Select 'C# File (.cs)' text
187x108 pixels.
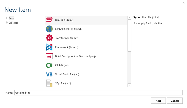(62, 65)
